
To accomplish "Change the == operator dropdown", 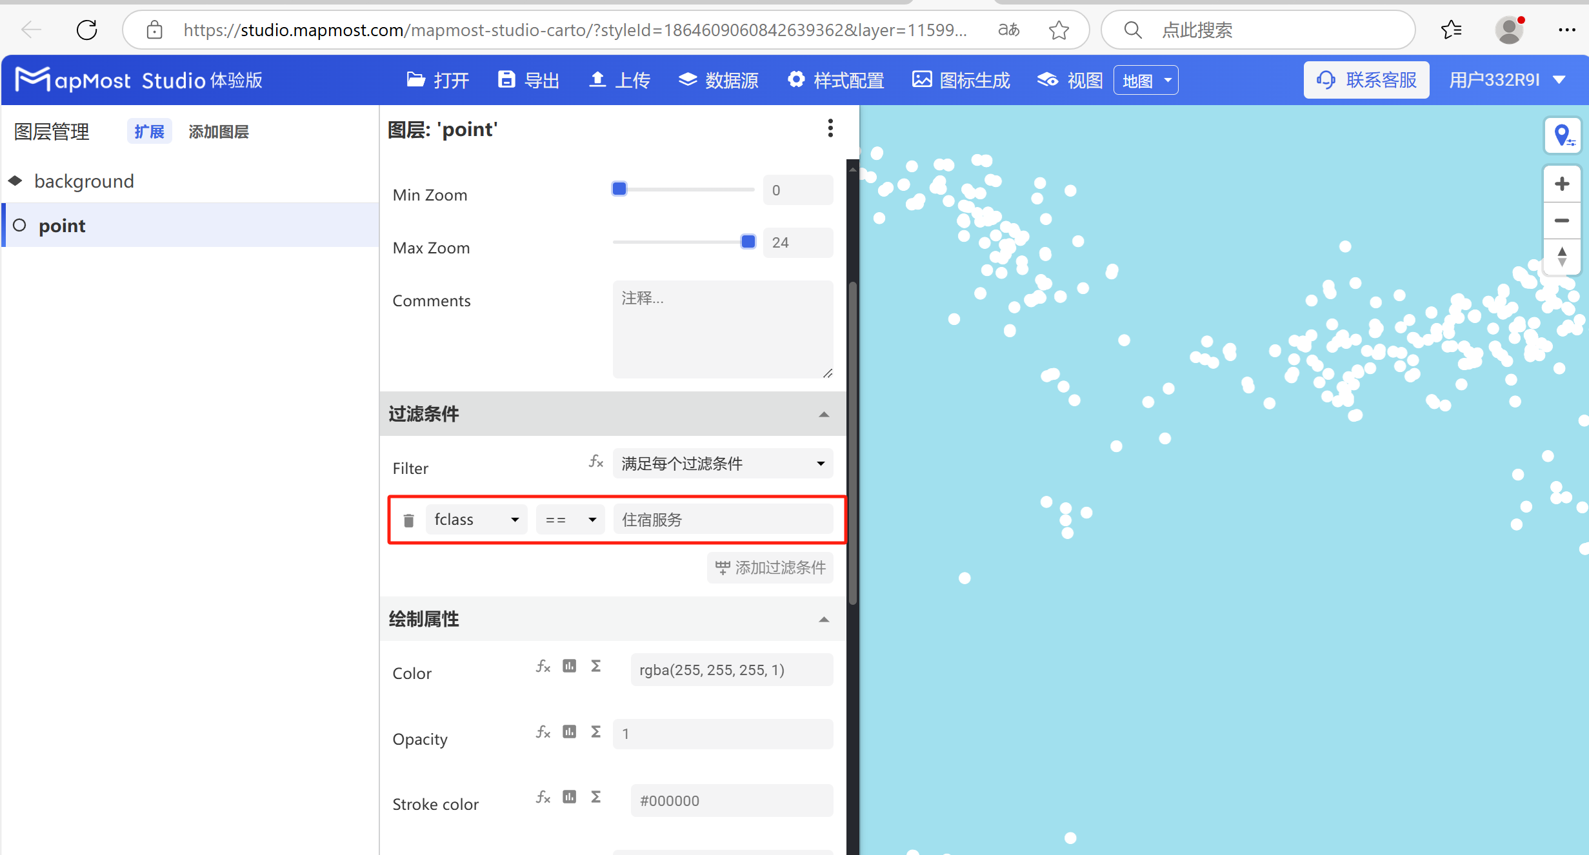I will coord(570,519).
